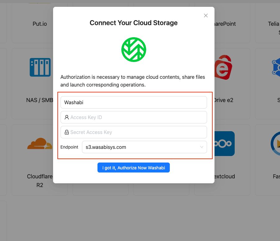The width and height of the screenshot is (280, 241).
Task: Open the Cloudflare R2 connector
Action: click(x=40, y=144)
